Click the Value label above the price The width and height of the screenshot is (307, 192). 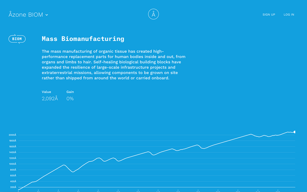(46, 92)
